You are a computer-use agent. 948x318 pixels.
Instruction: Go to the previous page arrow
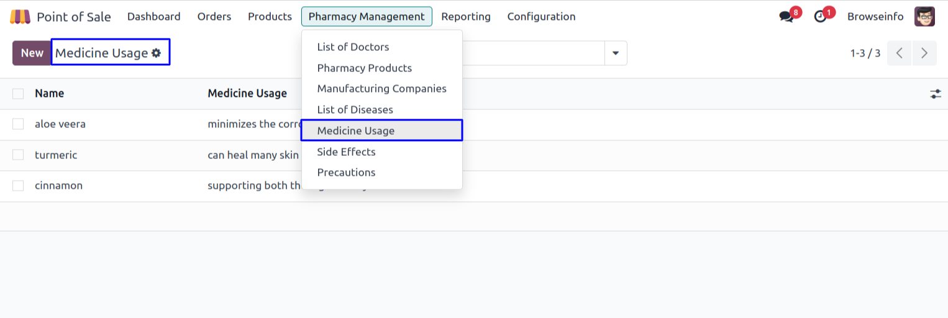[899, 53]
